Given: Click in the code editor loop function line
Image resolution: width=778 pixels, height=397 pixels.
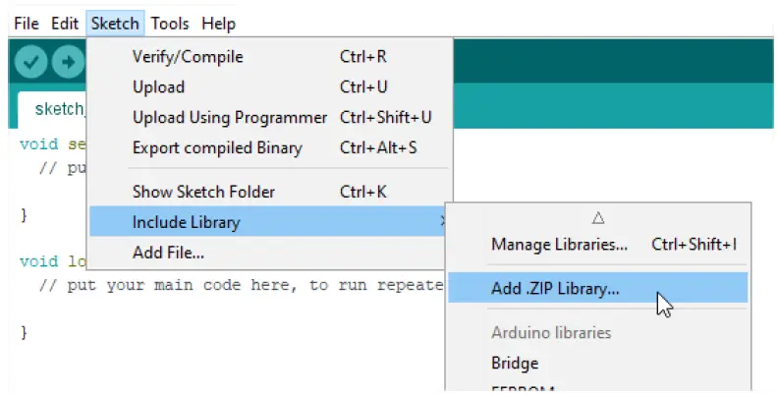Looking at the screenshot, I should [44, 262].
